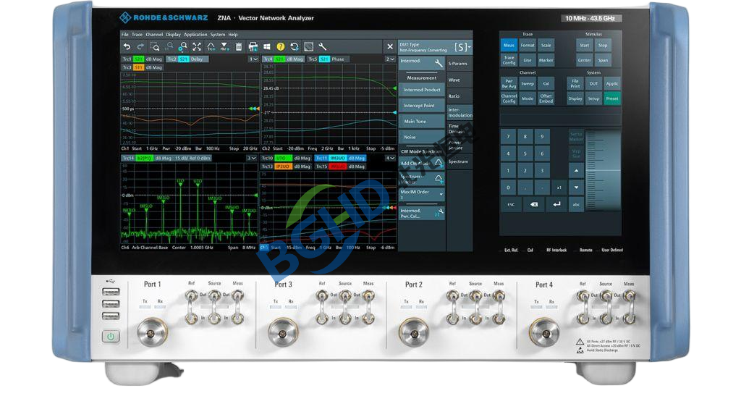
Task: Click the Offset Embed key
Action: pyautogui.click(x=546, y=98)
